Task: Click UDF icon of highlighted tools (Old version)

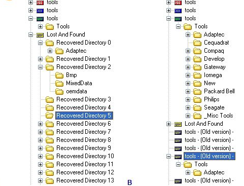Action: coord(178,157)
